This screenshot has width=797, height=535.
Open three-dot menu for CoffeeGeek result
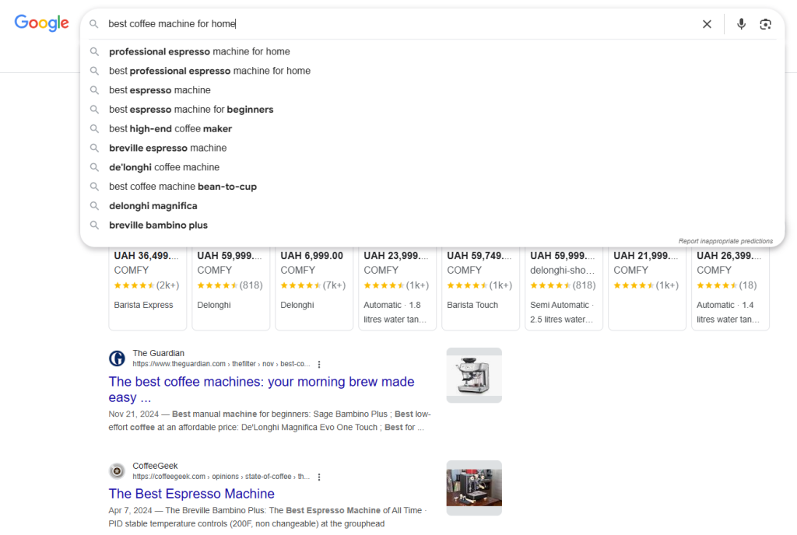point(319,477)
